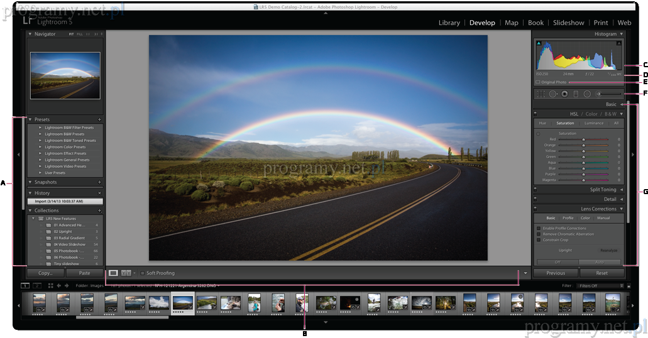The image size is (648, 338).
Task: Hide the left panel group arrow
Action: [x=18, y=155]
